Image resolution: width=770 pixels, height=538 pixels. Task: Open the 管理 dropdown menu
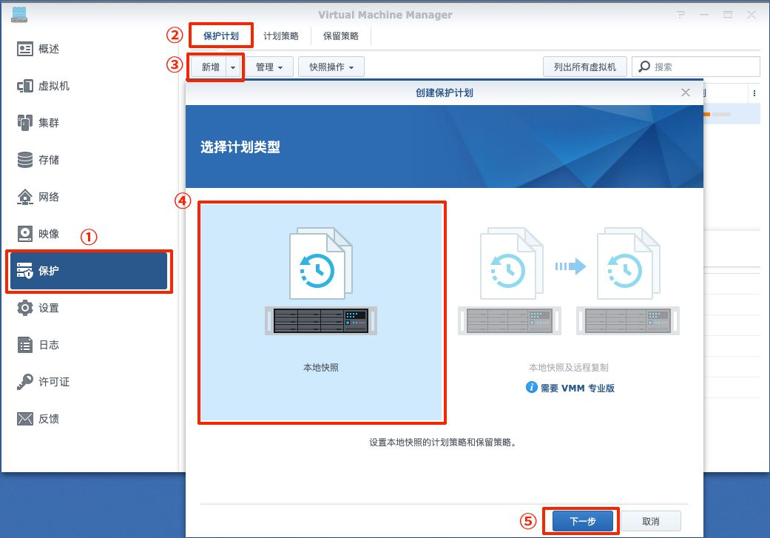(269, 67)
